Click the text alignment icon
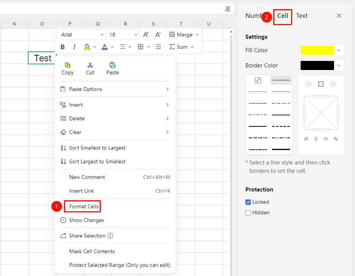This screenshot has width=355, height=276. click(x=123, y=47)
